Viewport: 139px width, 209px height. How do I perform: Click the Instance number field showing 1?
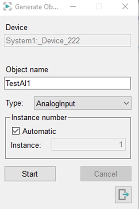click(x=89, y=144)
